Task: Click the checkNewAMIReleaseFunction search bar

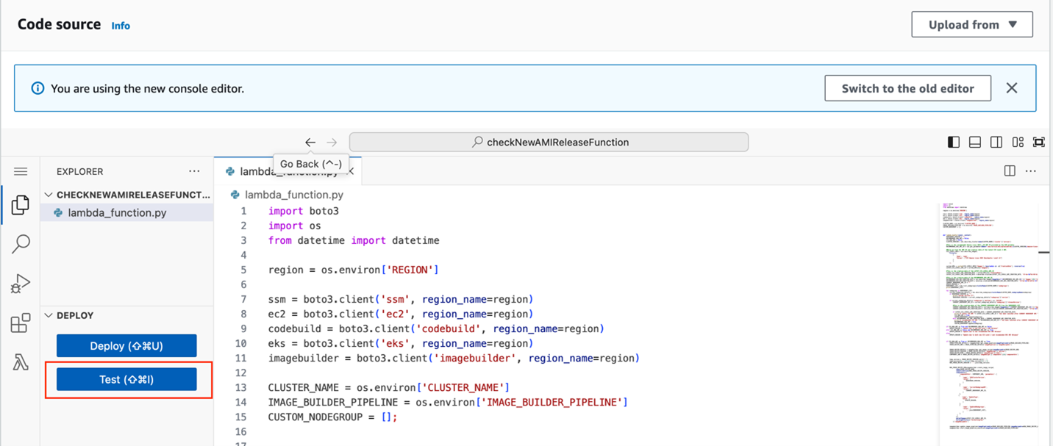Action: 548,142
